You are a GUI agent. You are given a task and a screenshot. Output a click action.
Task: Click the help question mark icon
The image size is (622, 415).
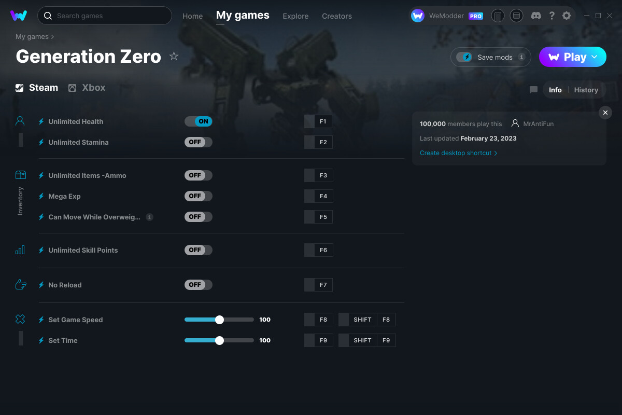[552, 16]
